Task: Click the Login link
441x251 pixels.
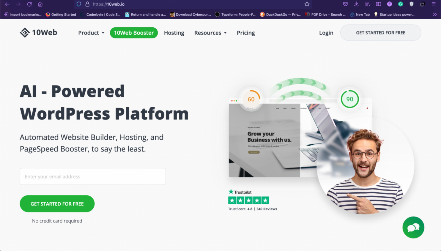Action: [x=326, y=33]
